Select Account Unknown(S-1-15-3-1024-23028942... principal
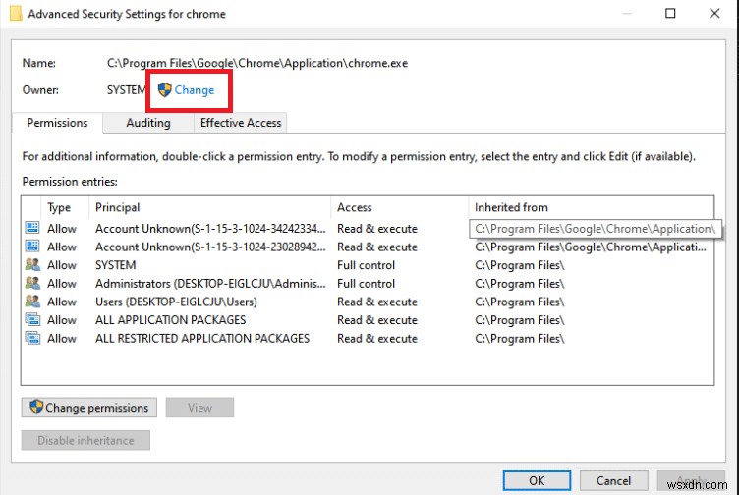739x495 pixels. 210,247
